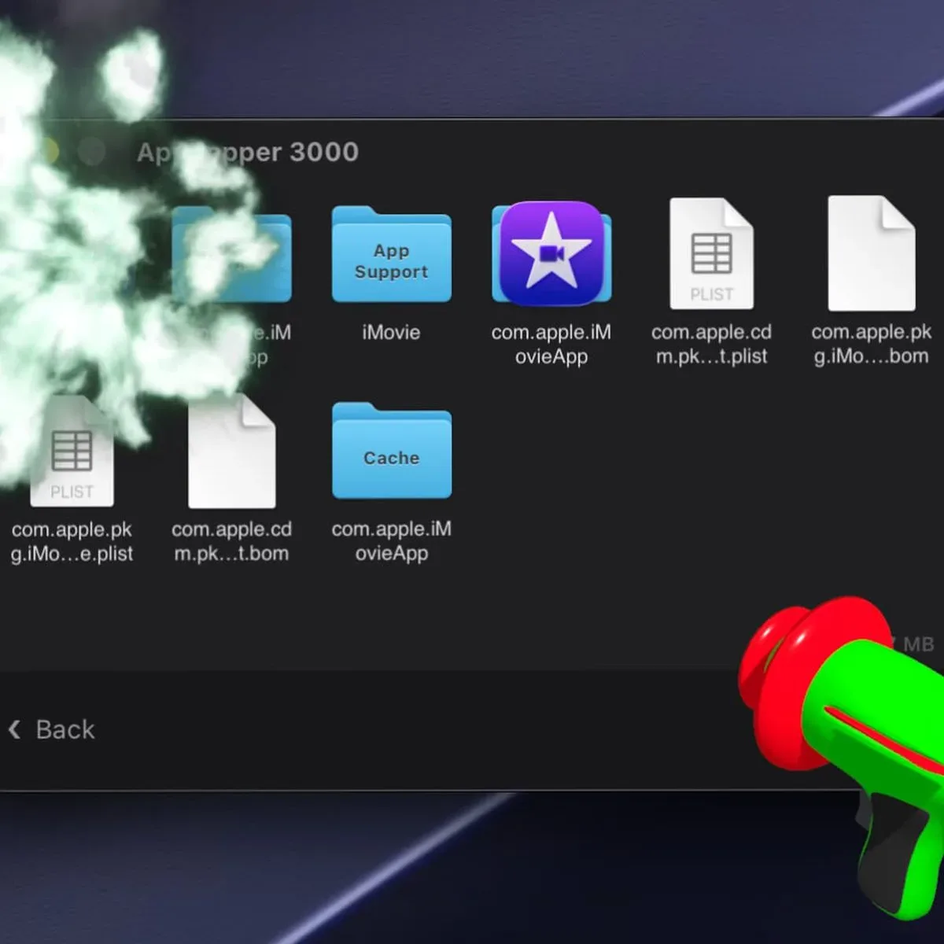Click the iMovie label under App Support folder
The image size is (944, 944).
(x=391, y=332)
